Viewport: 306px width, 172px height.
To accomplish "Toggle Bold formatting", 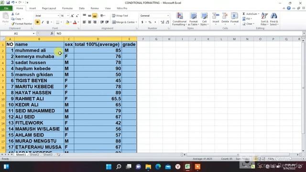I will tap(37, 22).
